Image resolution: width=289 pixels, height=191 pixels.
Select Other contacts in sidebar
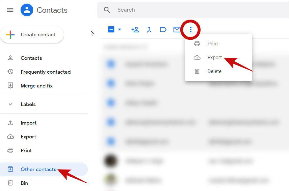coord(44,169)
